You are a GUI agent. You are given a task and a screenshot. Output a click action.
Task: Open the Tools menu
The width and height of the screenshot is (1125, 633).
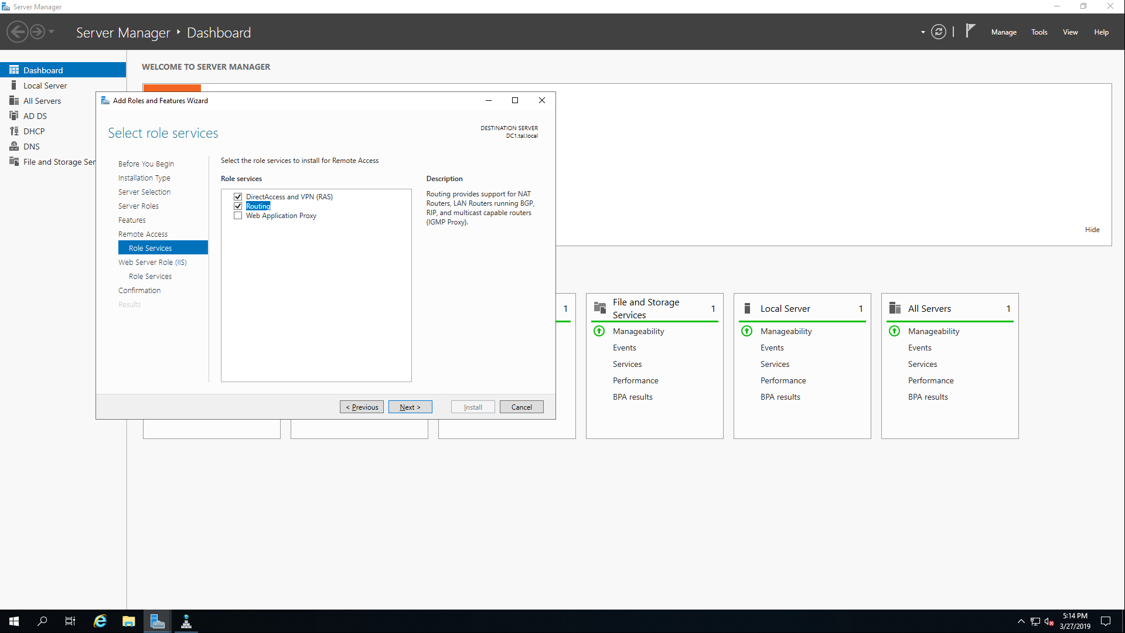pyautogui.click(x=1039, y=32)
